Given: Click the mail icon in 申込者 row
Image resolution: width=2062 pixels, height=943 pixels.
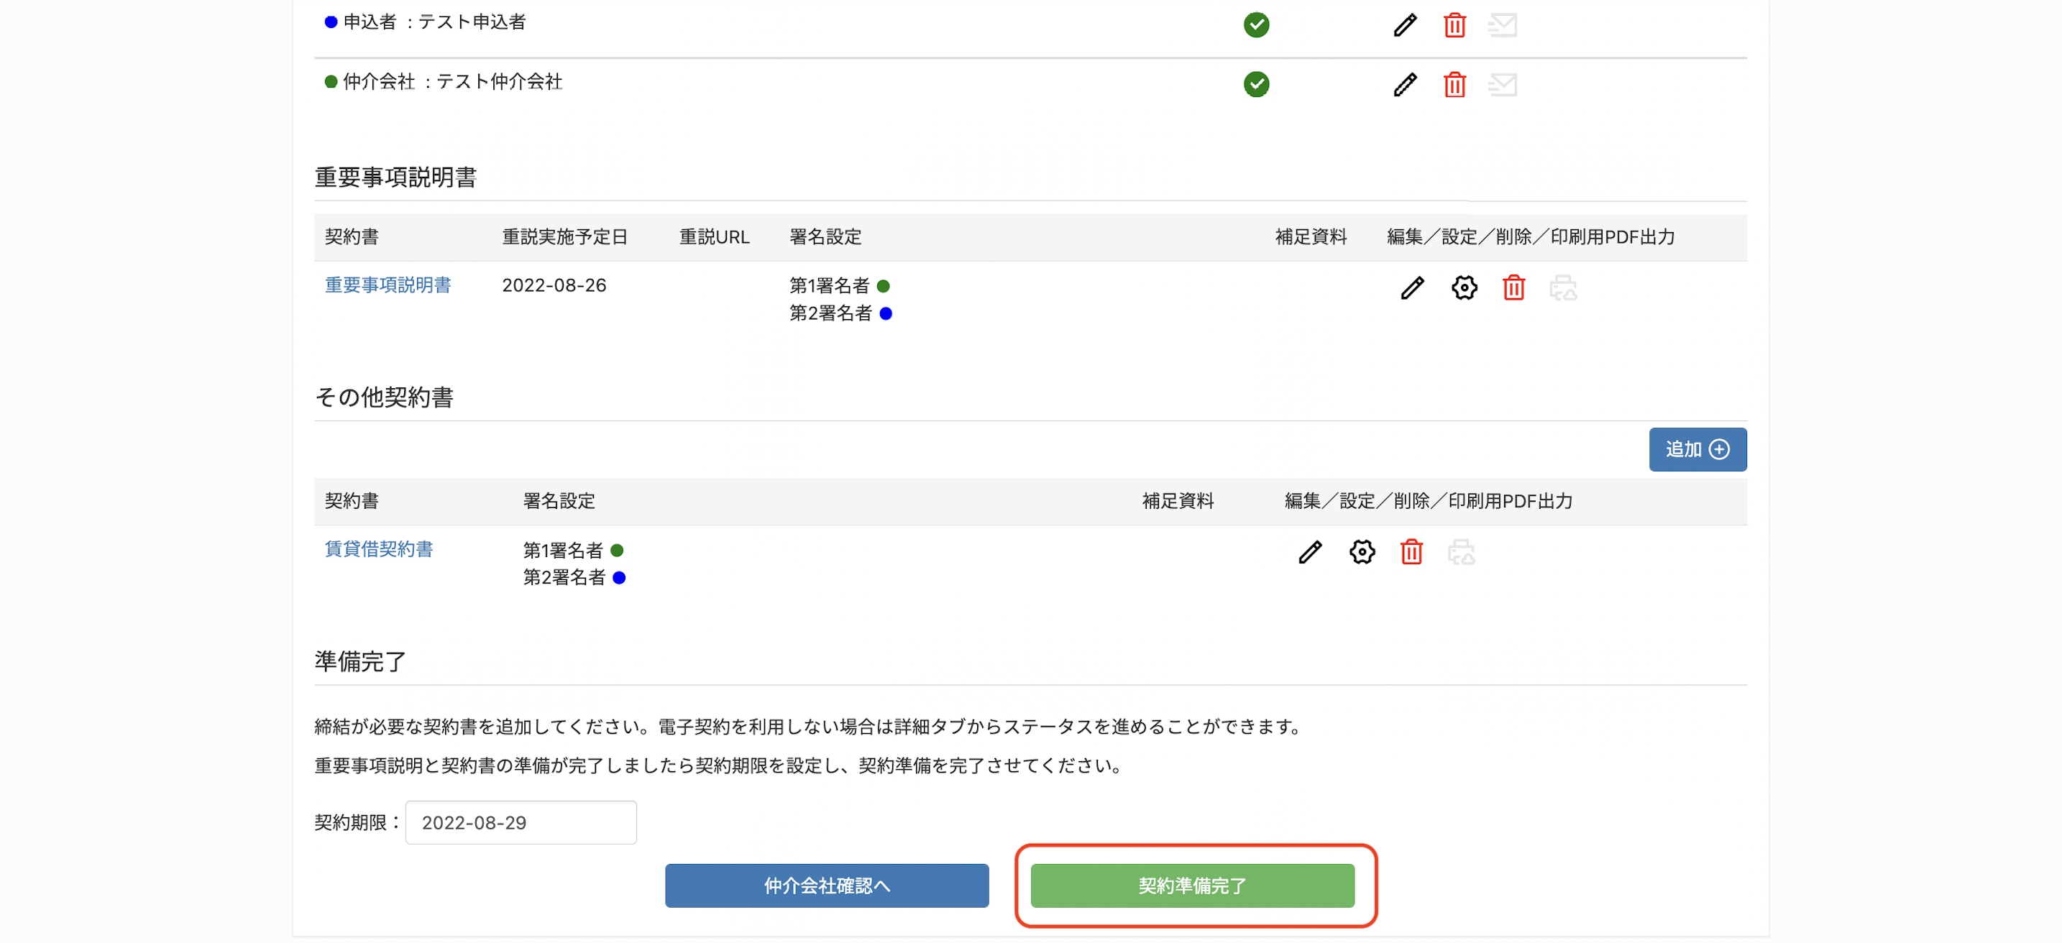Looking at the screenshot, I should 1503,25.
